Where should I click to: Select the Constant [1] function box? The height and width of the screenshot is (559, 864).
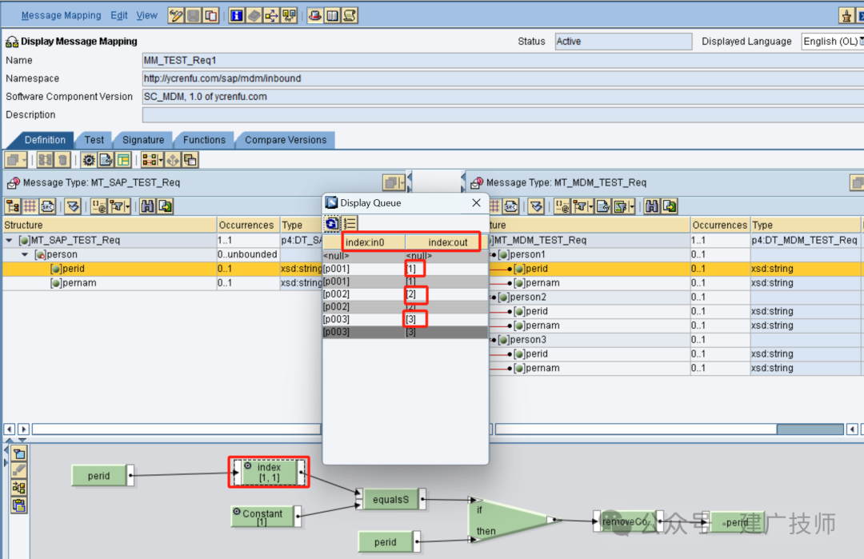tap(266, 516)
